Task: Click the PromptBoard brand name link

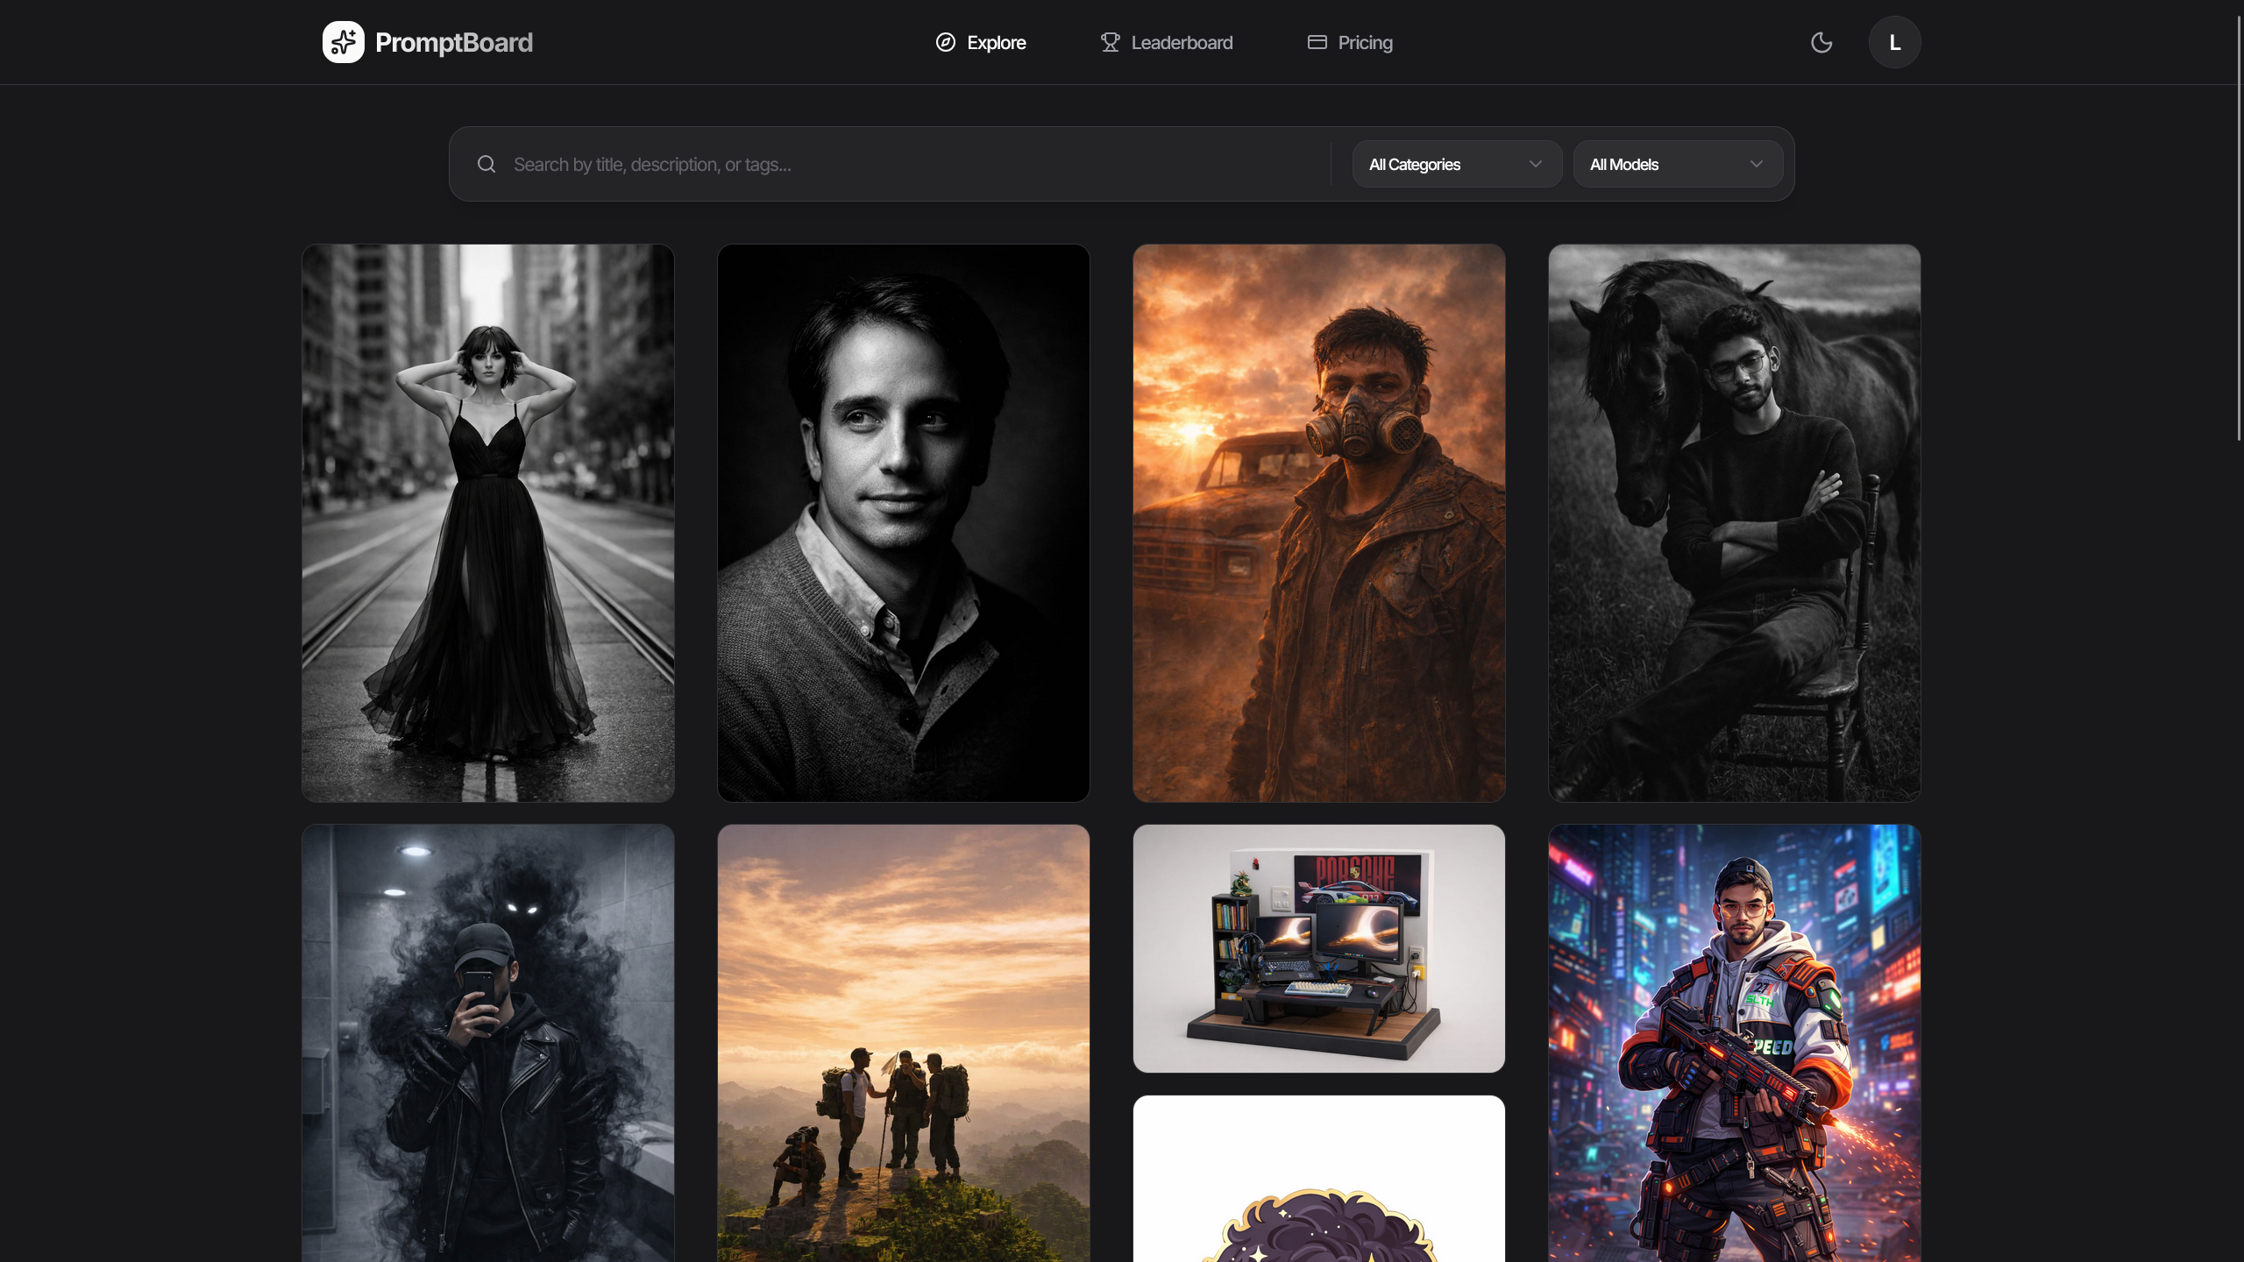Action: pyautogui.click(x=453, y=42)
